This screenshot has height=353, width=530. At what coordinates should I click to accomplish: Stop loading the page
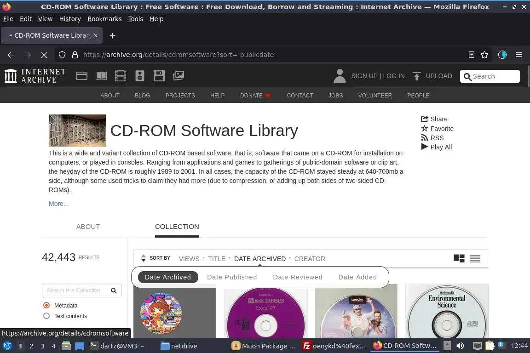44,55
